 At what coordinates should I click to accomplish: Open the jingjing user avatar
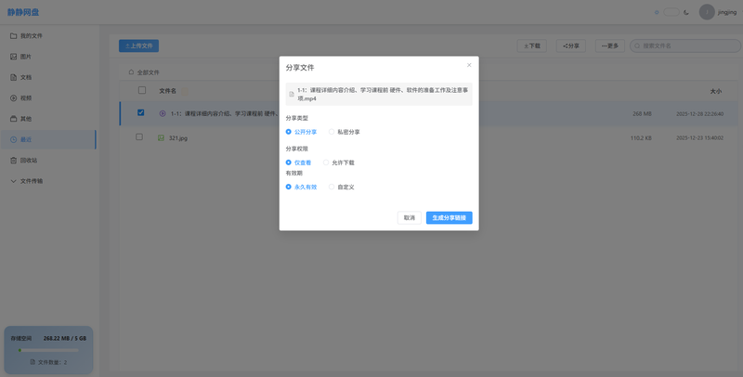point(707,12)
